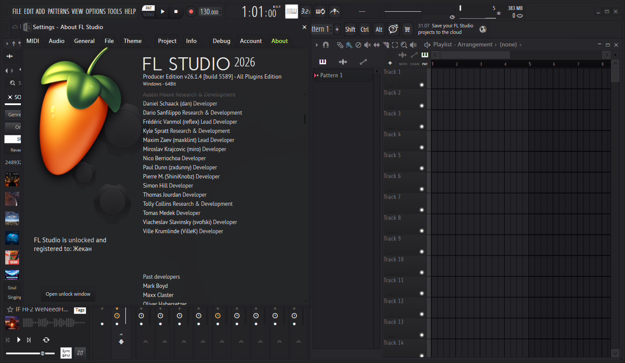The width and height of the screenshot is (625, 363).
Task: Show piano patterns in the picker panel
Action: click(322, 62)
